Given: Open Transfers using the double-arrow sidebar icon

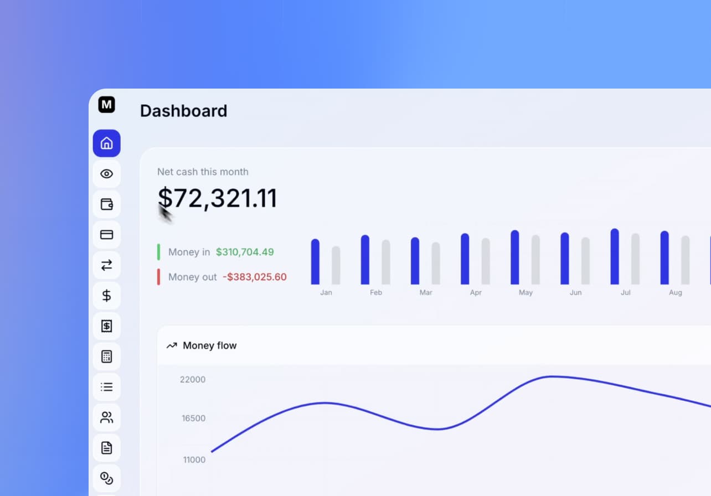Looking at the screenshot, I should click(106, 265).
